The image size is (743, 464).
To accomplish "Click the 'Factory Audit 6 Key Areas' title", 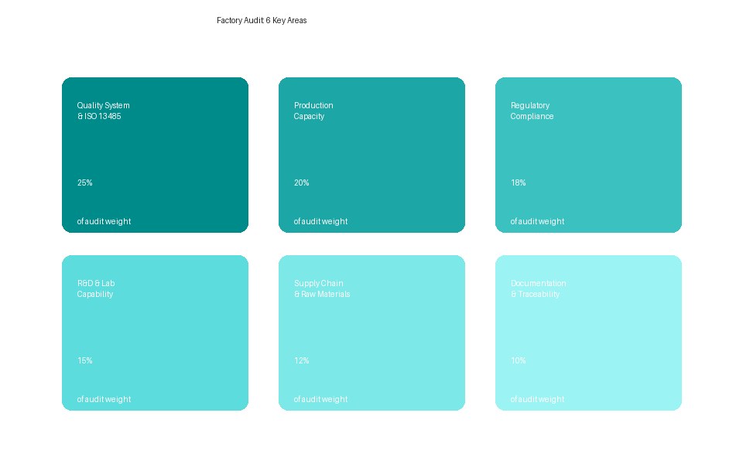I will (262, 20).
